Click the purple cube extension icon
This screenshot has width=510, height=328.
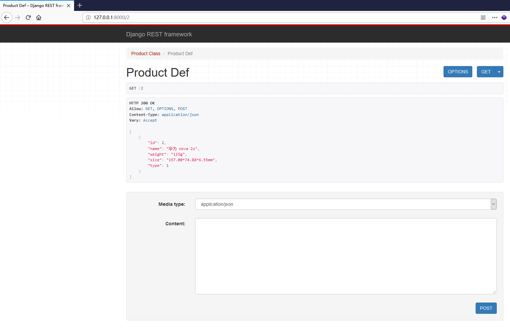(x=504, y=18)
